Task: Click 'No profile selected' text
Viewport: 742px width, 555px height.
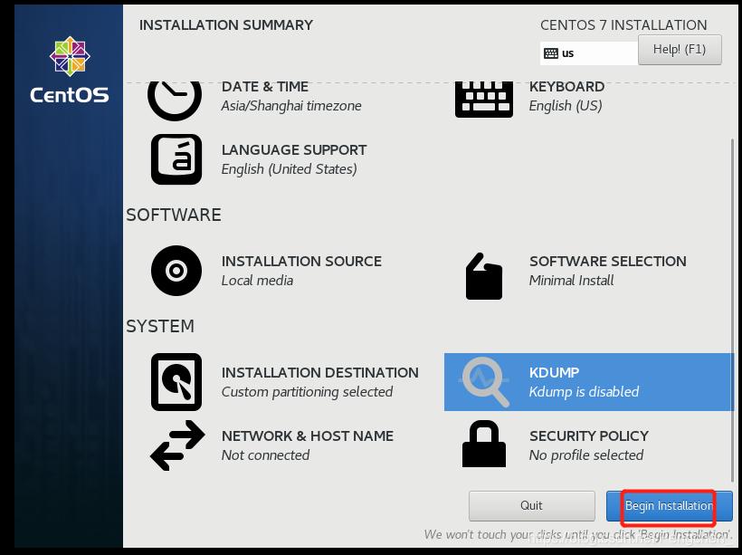Action: point(586,455)
